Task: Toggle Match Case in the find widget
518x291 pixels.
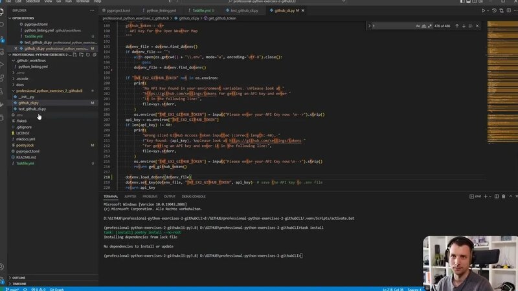Action: coord(418,26)
